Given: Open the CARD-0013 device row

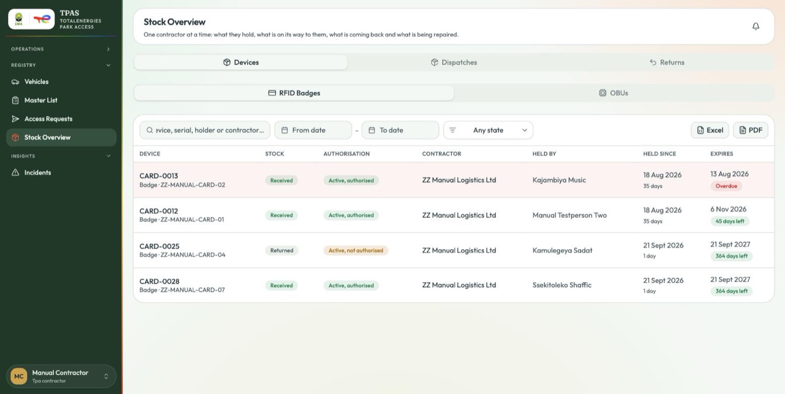Looking at the screenshot, I should [x=454, y=180].
